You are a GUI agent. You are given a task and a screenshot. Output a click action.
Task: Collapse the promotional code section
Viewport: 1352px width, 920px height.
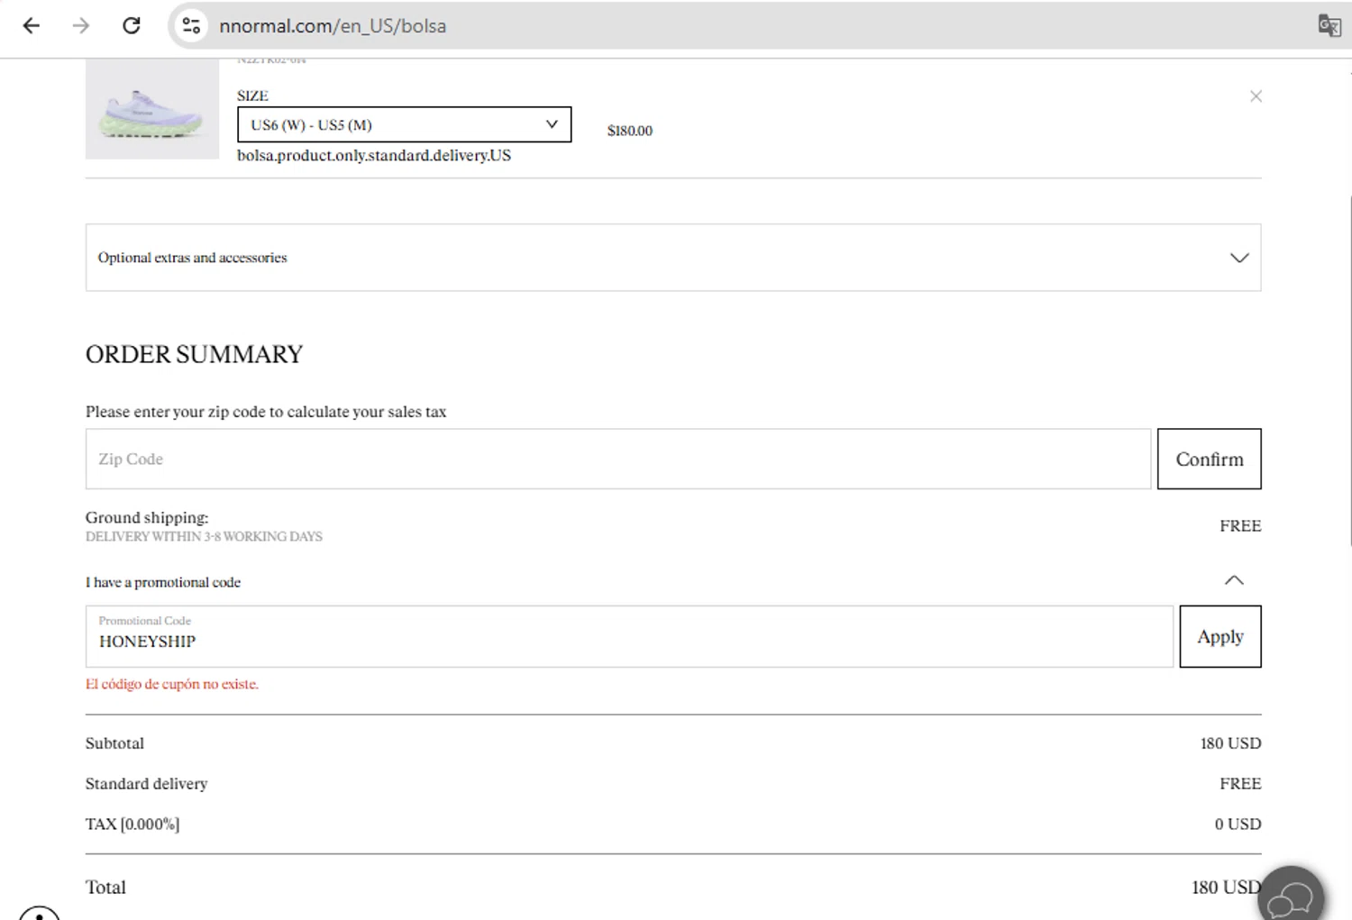click(1234, 581)
